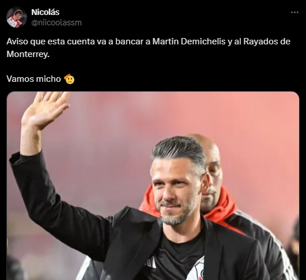Open the attached photo in full view
Screen dimensions: 306x280
153,186
